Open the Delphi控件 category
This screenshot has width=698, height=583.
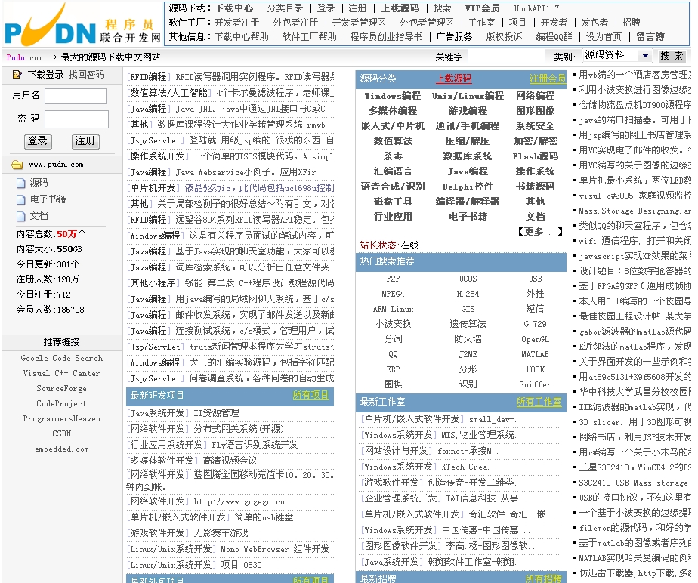click(x=468, y=187)
